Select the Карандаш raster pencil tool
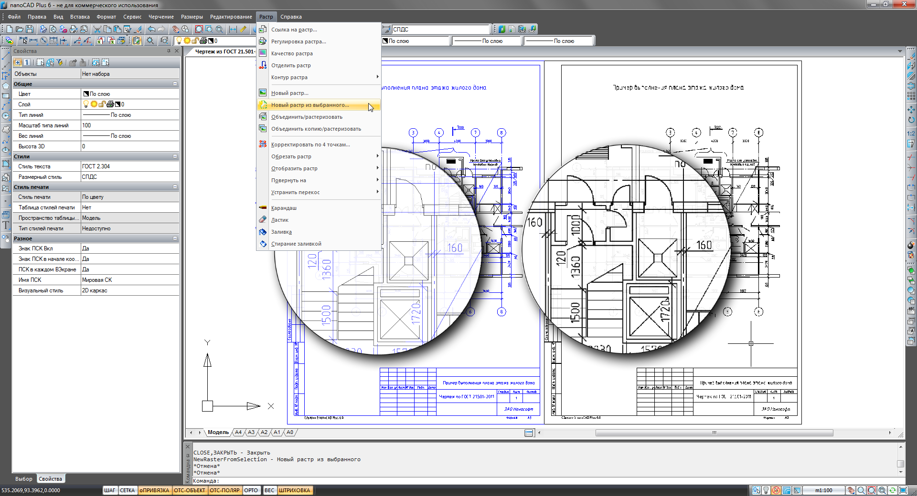This screenshot has width=917, height=496. [284, 208]
